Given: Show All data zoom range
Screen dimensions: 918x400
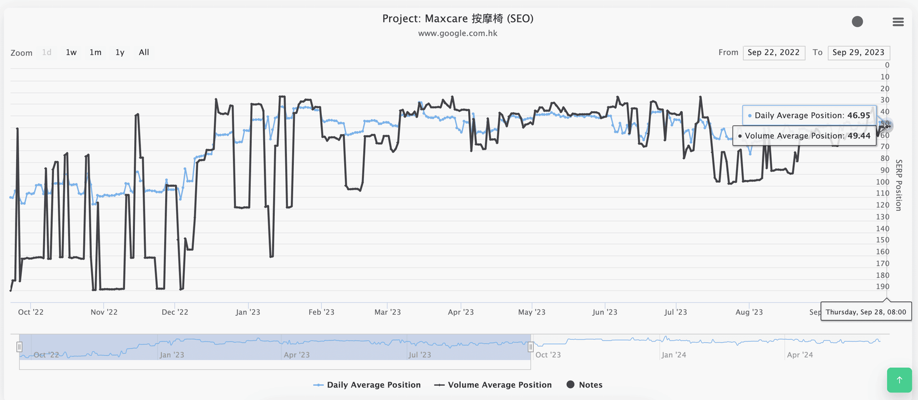Looking at the screenshot, I should 144,53.
